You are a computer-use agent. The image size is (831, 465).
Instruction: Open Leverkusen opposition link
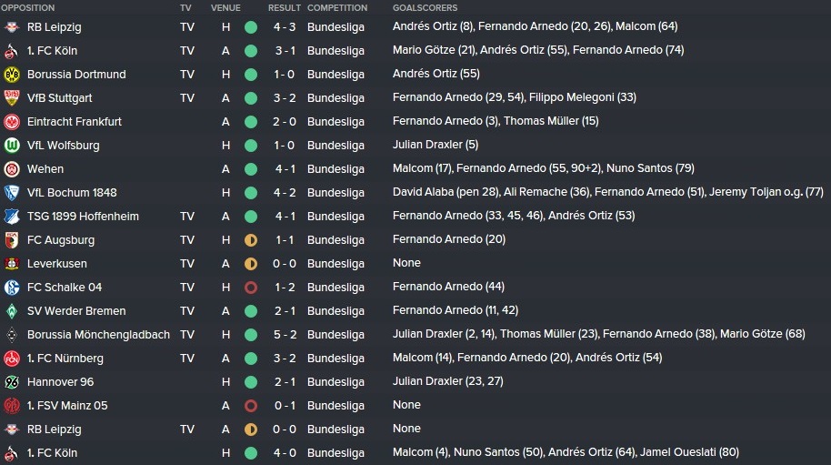click(56, 264)
